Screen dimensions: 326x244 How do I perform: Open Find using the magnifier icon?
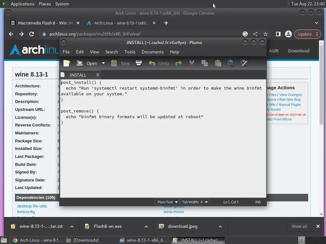pyautogui.click(x=230, y=63)
